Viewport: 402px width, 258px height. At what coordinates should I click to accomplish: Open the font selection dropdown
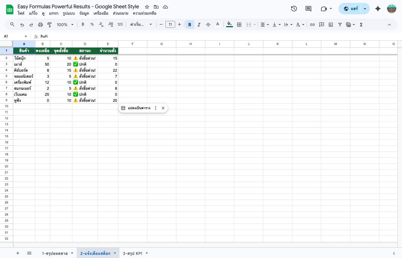pyautogui.click(x=141, y=24)
